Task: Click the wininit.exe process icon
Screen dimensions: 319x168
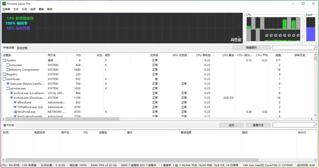Action: point(4,79)
